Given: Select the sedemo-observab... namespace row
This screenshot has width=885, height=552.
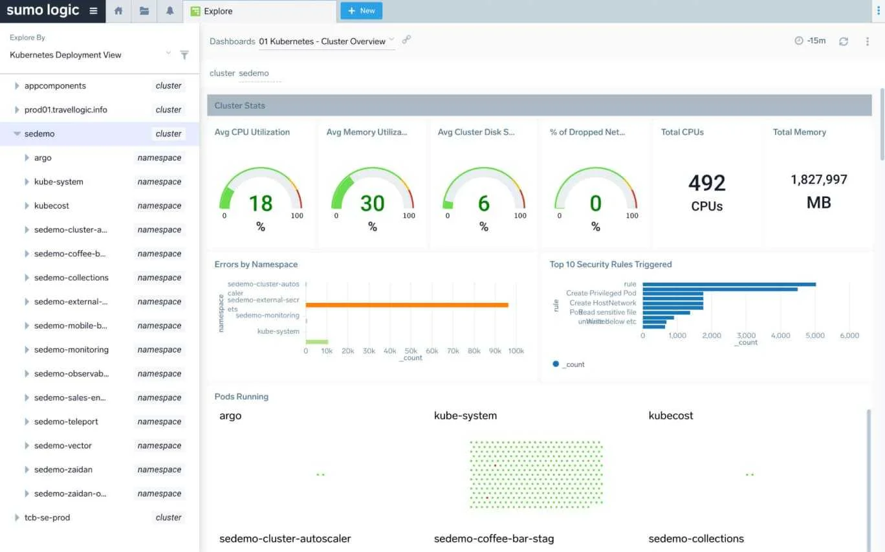Looking at the screenshot, I should [x=100, y=373].
